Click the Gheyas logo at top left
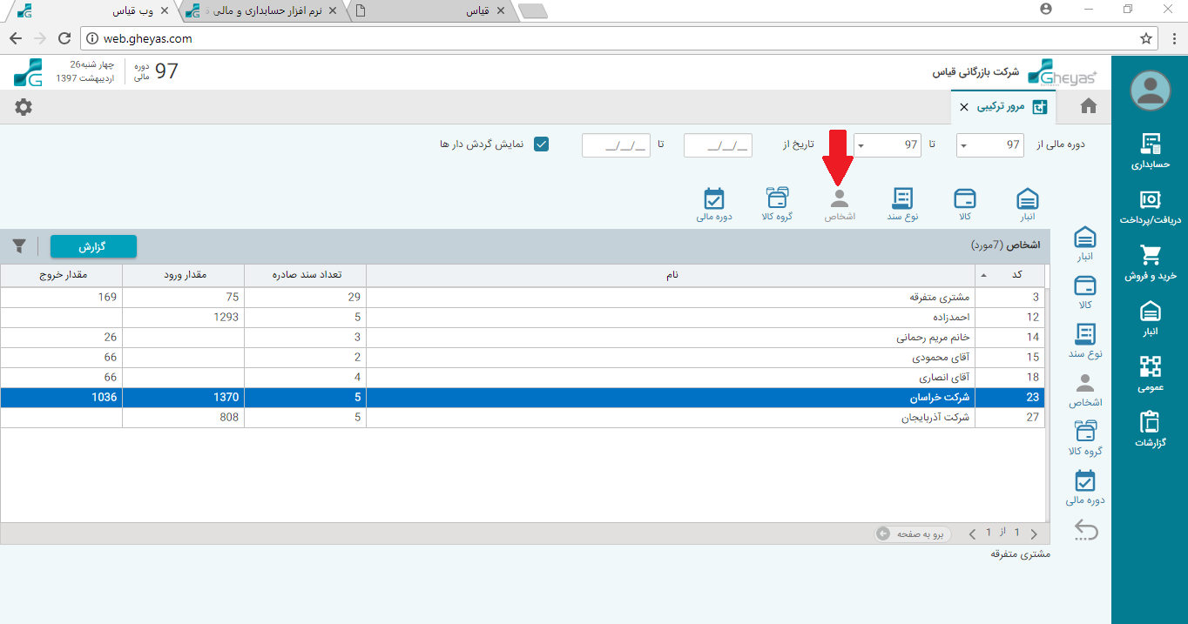 point(28,72)
